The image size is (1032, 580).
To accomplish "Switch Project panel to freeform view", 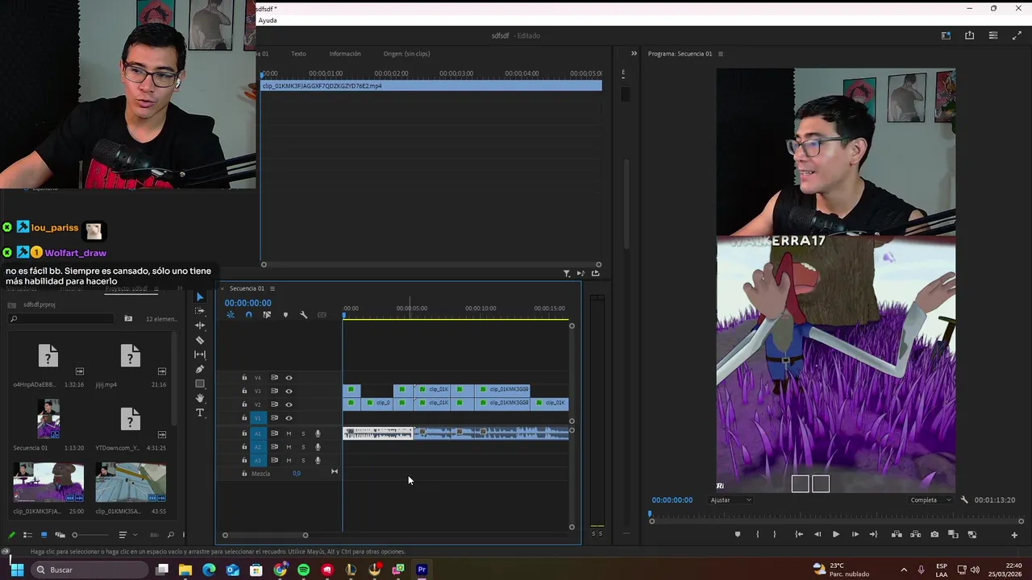I will click(60, 535).
